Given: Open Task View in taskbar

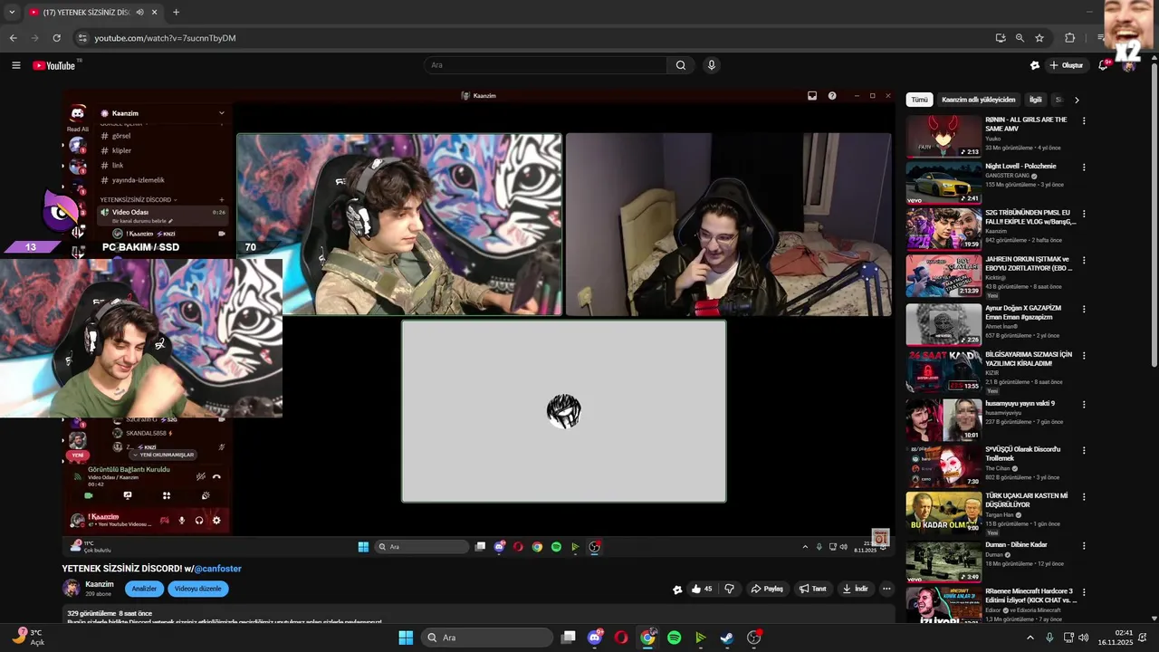Looking at the screenshot, I should 569,638.
